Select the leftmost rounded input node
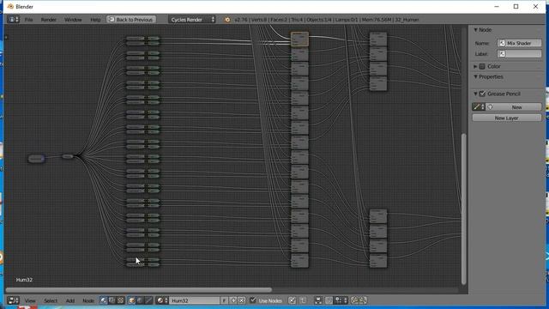Screen dimensions: 549x309 click(36, 159)
